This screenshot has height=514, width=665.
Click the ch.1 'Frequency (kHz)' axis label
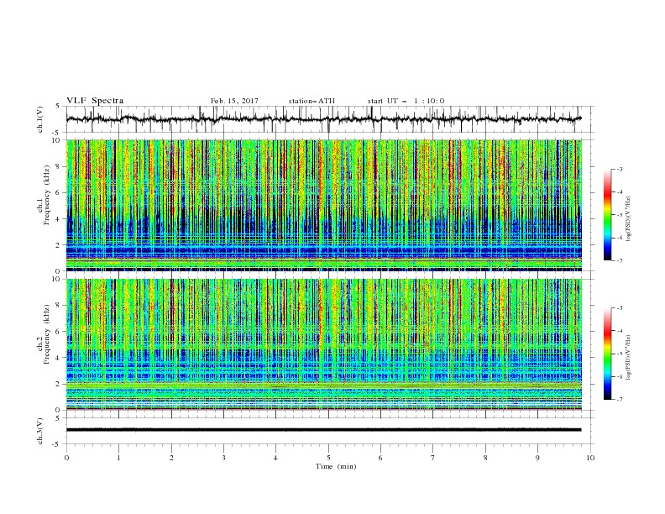47,195
